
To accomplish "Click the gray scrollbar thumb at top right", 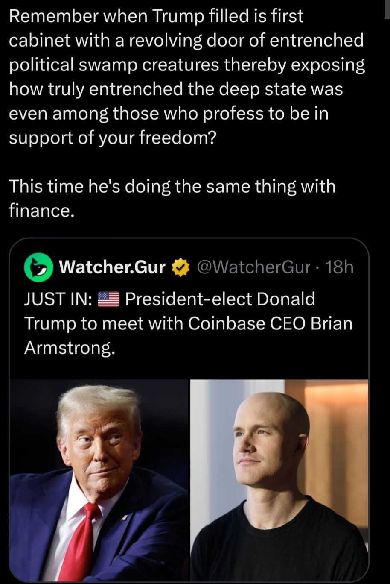I will 387,10.
